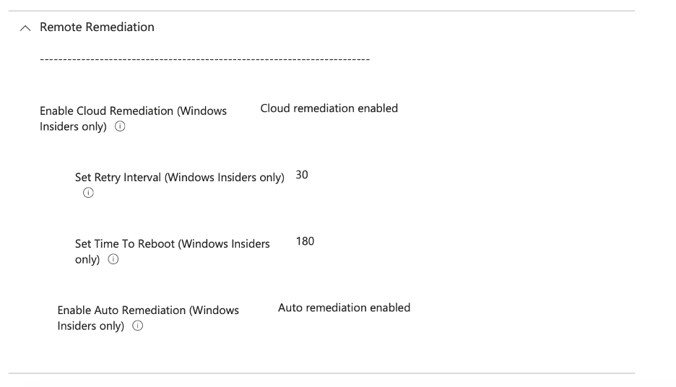This screenshot has width=676, height=387.
Task: Open info icon for Enable Cloud Remediation
Action: tap(120, 127)
